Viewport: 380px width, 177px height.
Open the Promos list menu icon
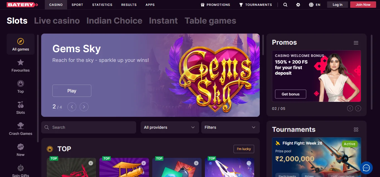coord(356,43)
